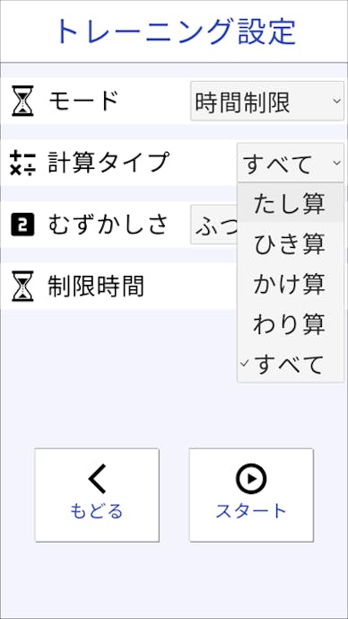Click the number 2 icon beside むずかしさ
This screenshot has width=348, height=619.
[x=22, y=225]
